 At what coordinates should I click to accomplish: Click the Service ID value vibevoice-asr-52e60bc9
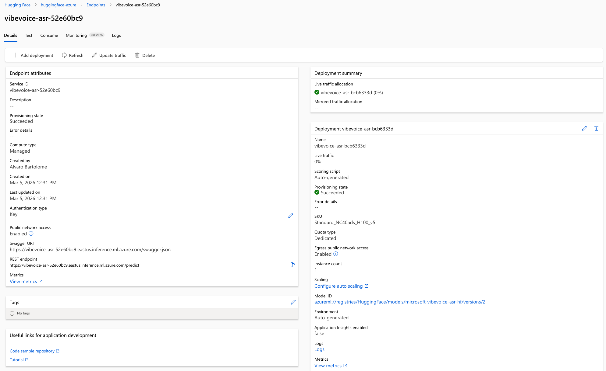[35, 90]
